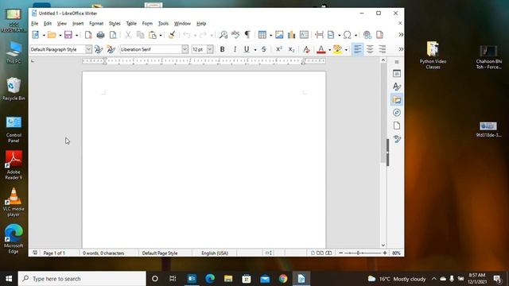Open the sidebar Navigator deck

tap(397, 113)
